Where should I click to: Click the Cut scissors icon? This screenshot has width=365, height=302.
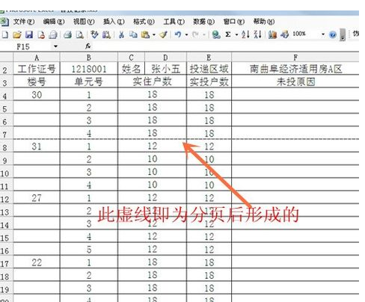pos(121,34)
